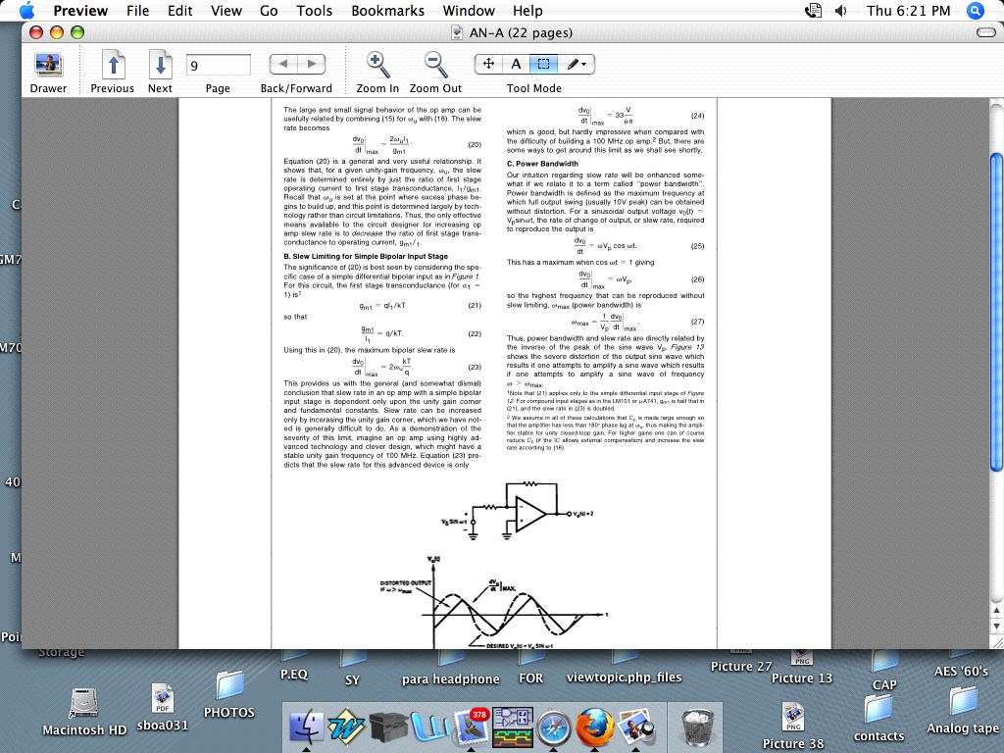The width and height of the screenshot is (1004, 753).
Task: Open the View menu
Action: click(x=226, y=10)
